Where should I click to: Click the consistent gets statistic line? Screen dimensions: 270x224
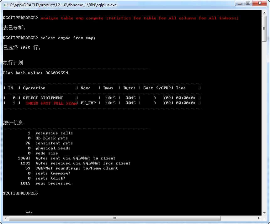pos(49,143)
